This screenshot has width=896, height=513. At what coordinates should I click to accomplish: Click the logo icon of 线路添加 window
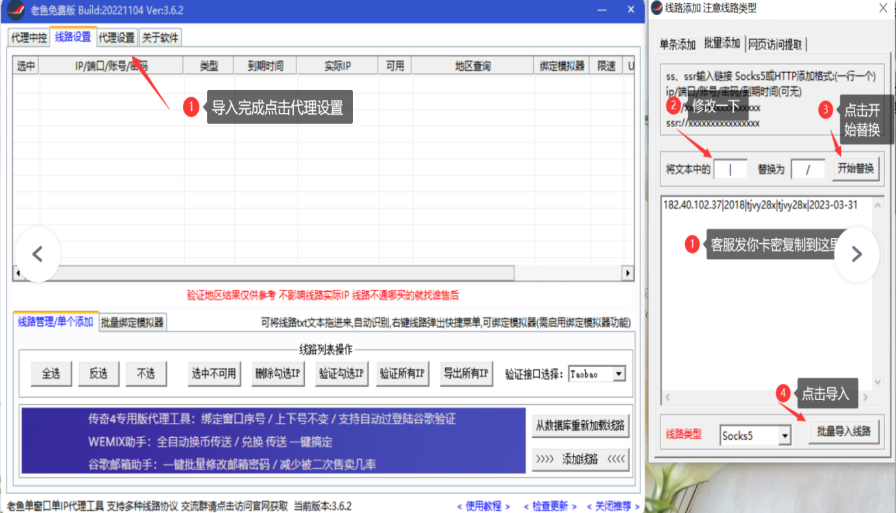click(657, 8)
